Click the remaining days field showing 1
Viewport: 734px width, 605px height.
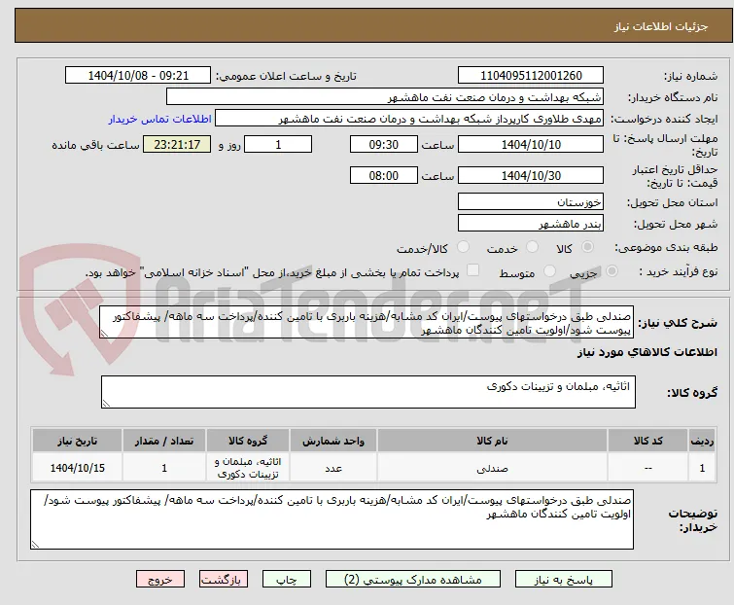278,144
